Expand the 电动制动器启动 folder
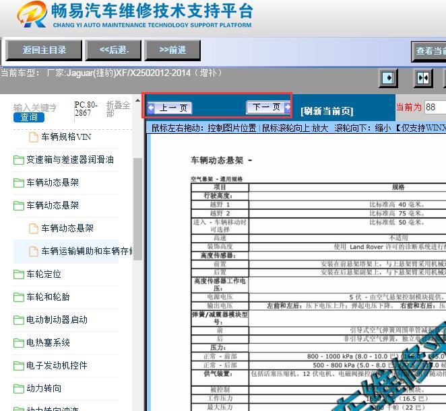446x411 pixels. tap(57, 320)
